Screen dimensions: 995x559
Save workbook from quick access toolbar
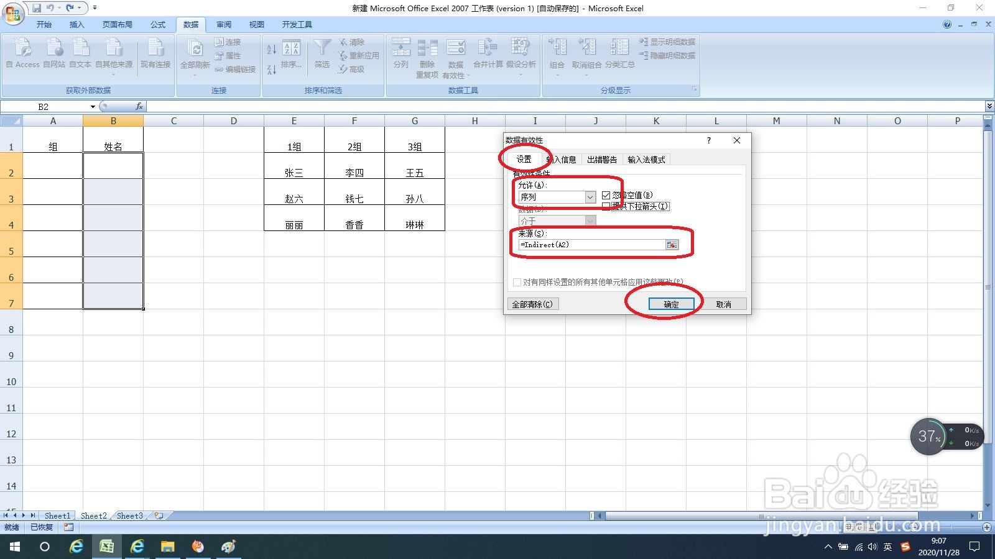pos(37,8)
